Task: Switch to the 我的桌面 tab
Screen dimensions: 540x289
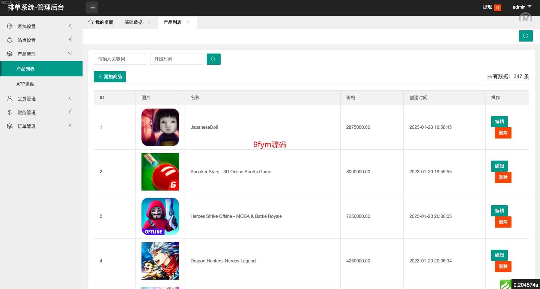Action: (x=101, y=22)
